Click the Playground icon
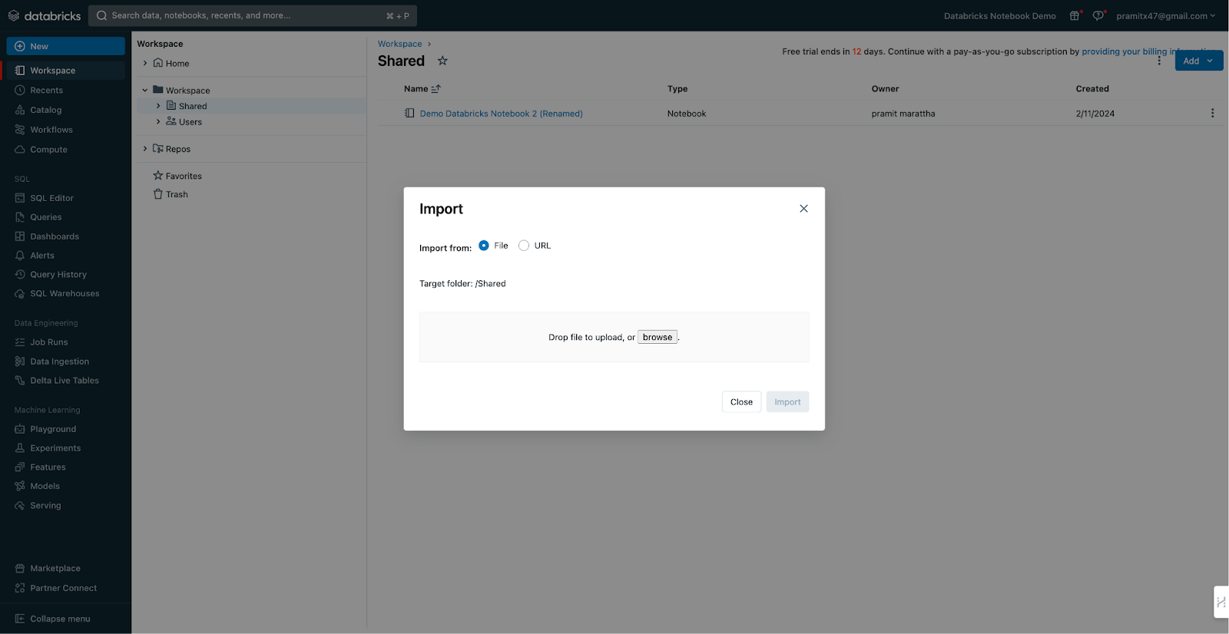 tap(20, 429)
